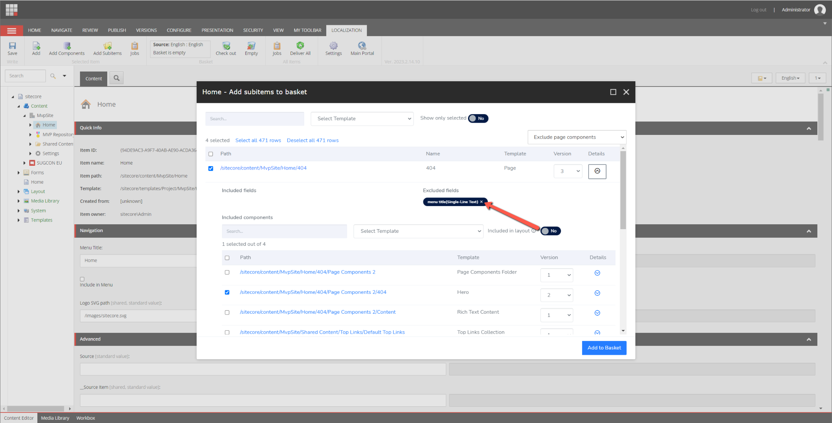Open the red hamburger menu
This screenshot has width=832, height=423.
click(11, 30)
